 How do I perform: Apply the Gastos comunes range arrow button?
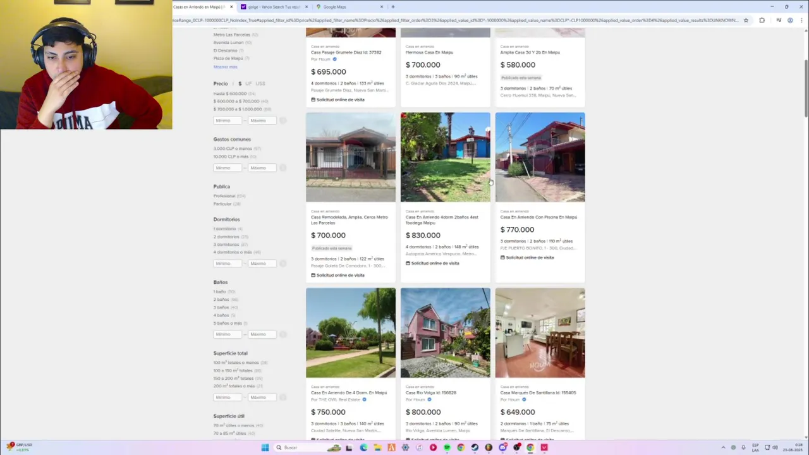click(x=283, y=167)
